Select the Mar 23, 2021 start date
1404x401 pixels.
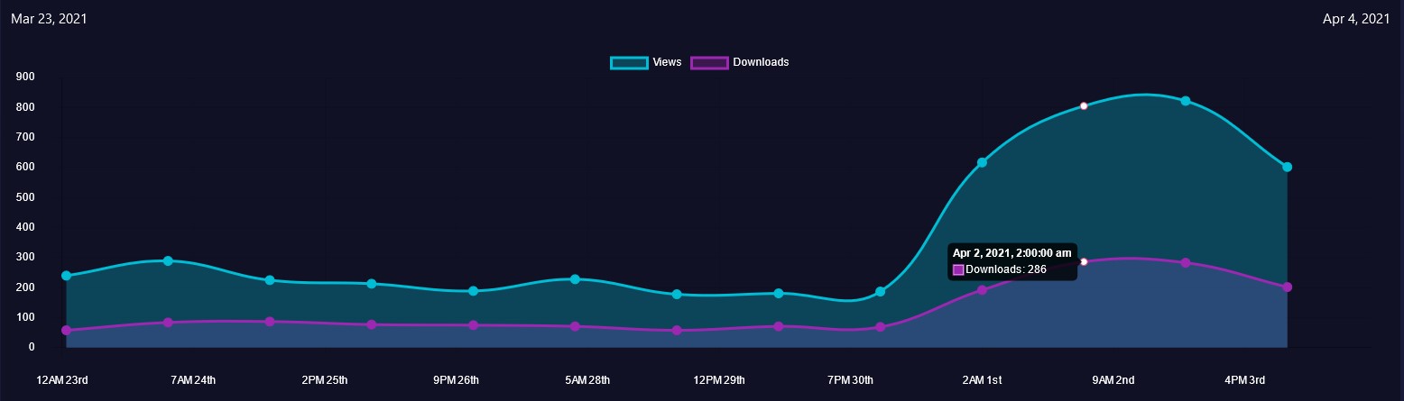point(49,19)
